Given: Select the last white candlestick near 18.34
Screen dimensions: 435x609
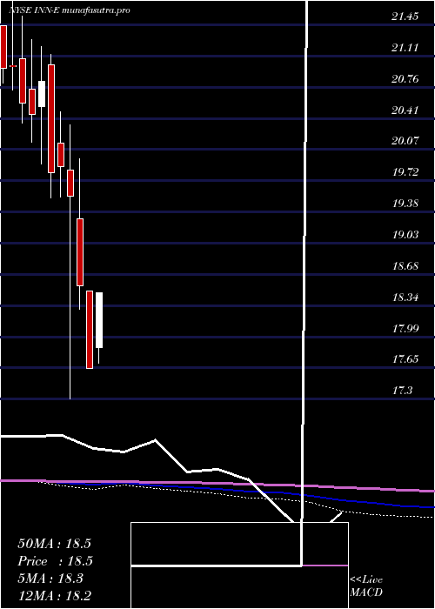Looking at the screenshot, I should tap(99, 320).
